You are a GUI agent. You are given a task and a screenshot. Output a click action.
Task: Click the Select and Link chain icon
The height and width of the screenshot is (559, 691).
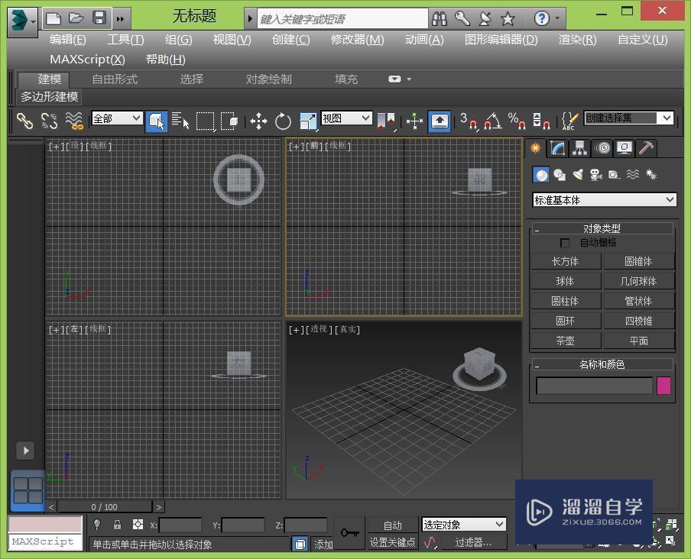click(24, 121)
